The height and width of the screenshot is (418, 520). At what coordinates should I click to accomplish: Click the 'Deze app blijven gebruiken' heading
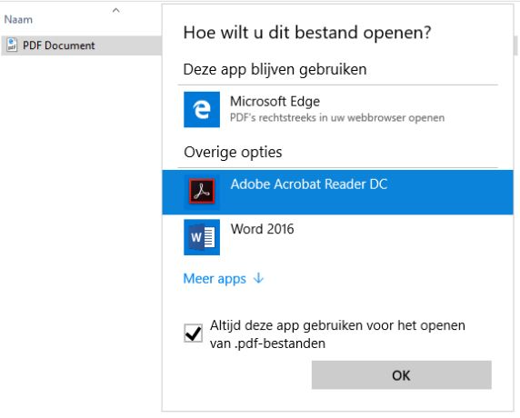[x=275, y=70]
